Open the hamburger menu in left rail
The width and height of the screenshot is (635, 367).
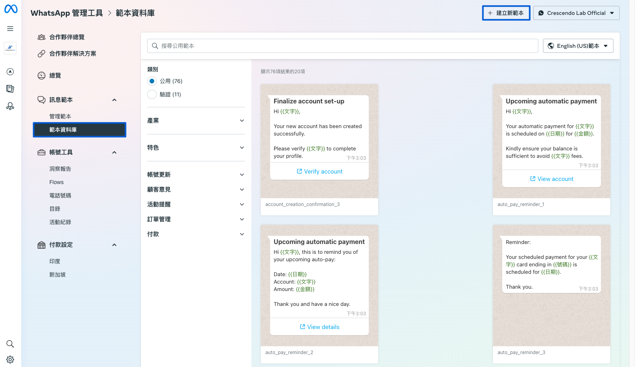[10, 29]
